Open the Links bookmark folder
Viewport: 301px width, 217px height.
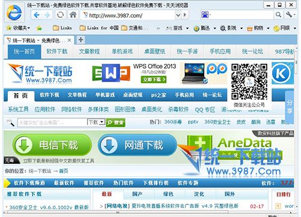(x=63, y=28)
